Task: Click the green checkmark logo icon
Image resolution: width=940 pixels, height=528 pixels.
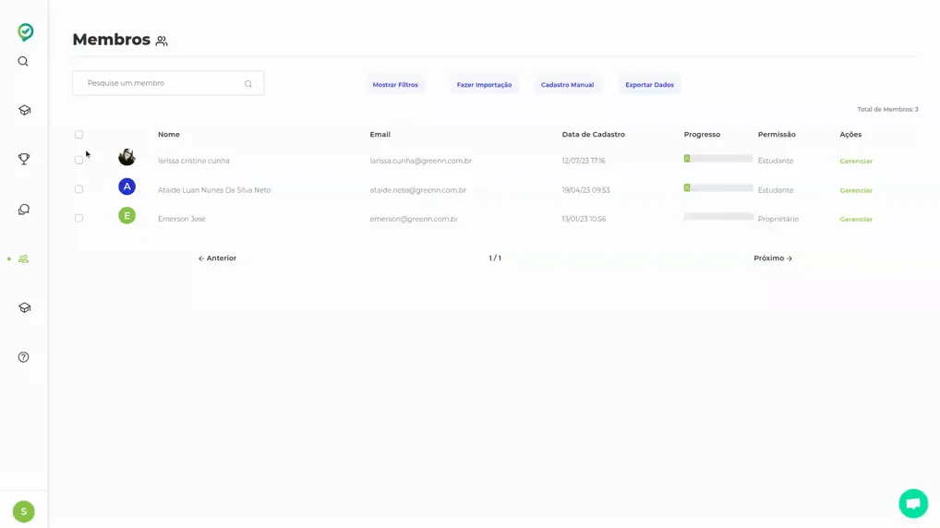Action: (x=25, y=31)
